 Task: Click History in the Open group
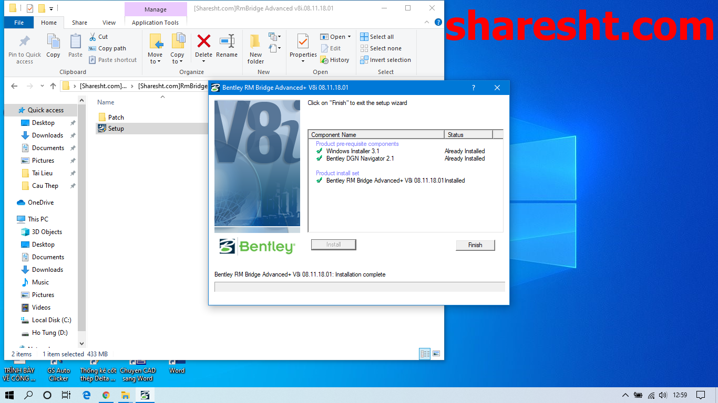pyautogui.click(x=335, y=60)
